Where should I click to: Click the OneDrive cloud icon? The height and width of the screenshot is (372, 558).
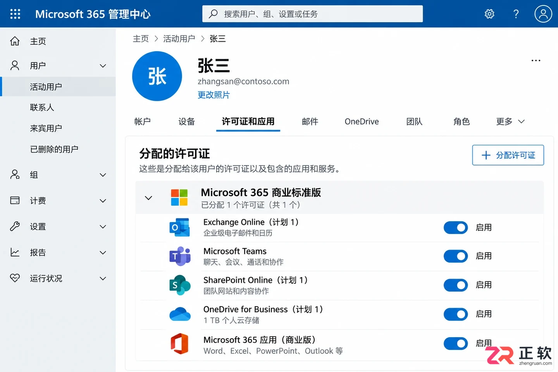point(180,314)
